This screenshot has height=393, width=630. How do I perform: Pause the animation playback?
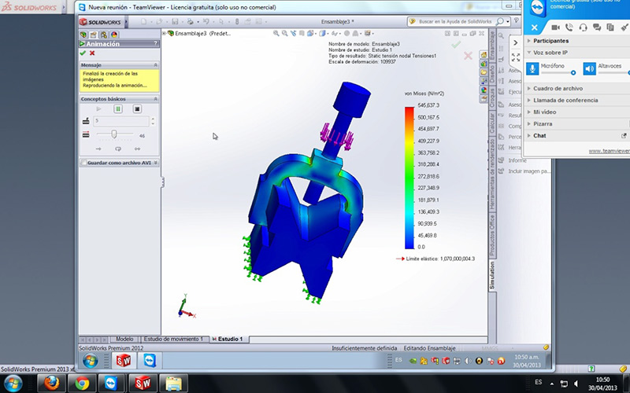118,108
